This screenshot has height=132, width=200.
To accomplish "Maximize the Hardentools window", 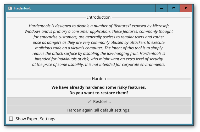I will pyautogui.click(x=174, y=8).
